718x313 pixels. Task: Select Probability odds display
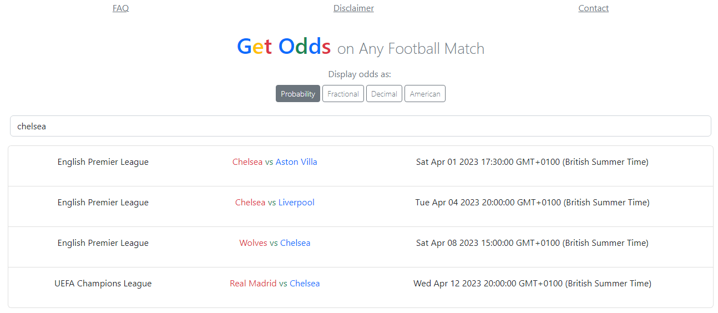(x=298, y=94)
